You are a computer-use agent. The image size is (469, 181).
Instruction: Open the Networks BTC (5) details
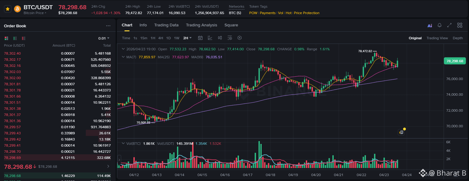(x=235, y=13)
